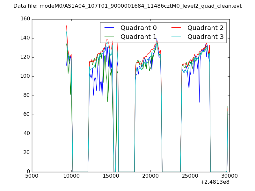The width and height of the screenshot is (255, 191).
Task: Click the green line sample for Quadrant 1
Action: tap(109, 37)
